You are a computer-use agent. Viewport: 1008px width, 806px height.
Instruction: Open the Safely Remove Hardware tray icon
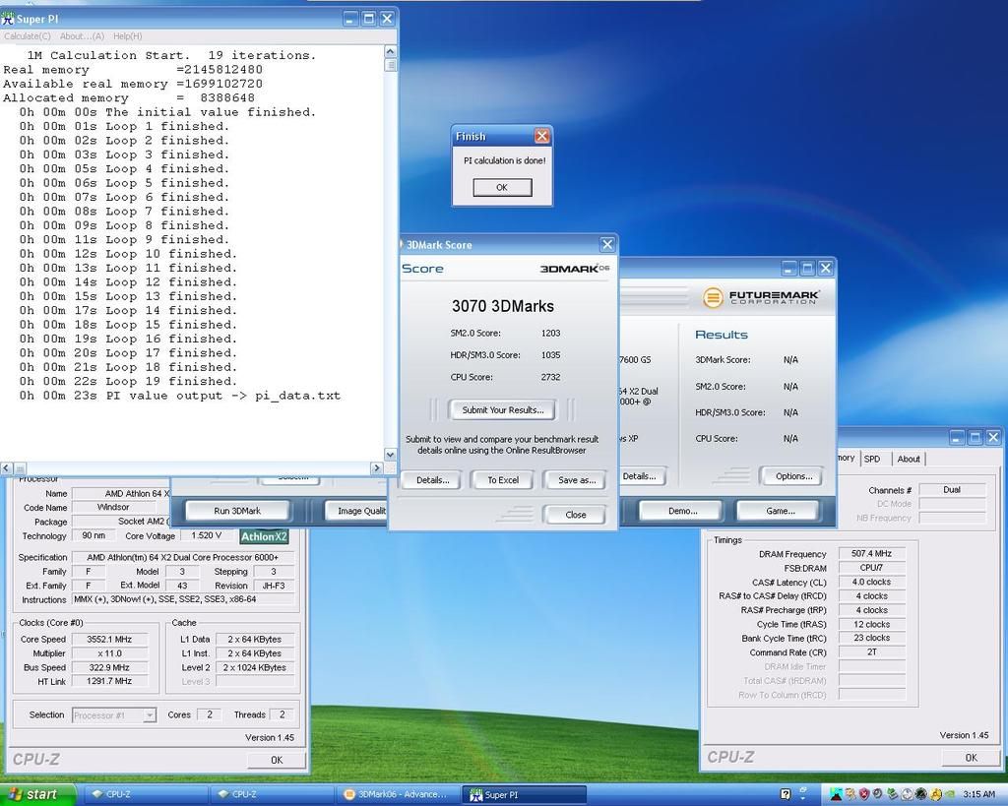pyautogui.click(x=893, y=794)
